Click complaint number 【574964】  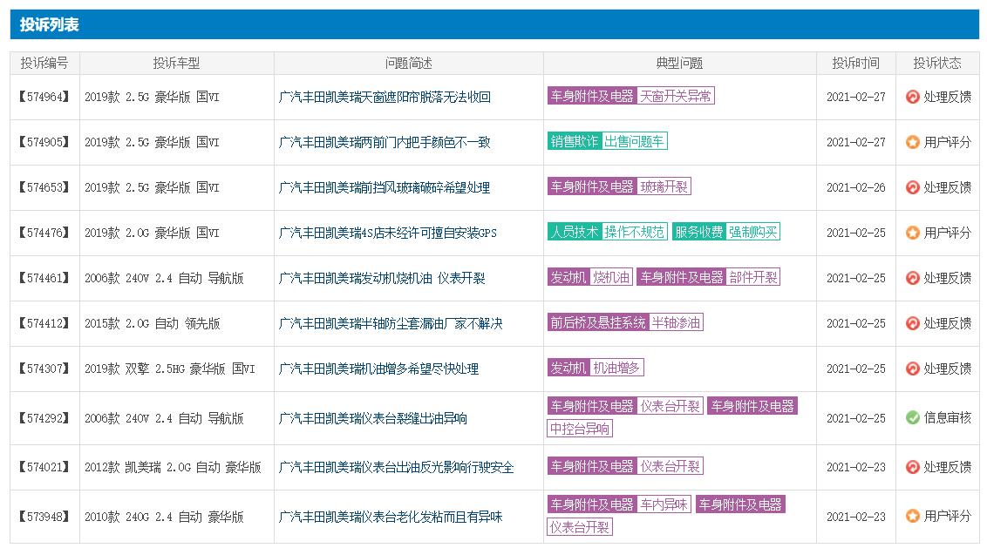(44, 97)
